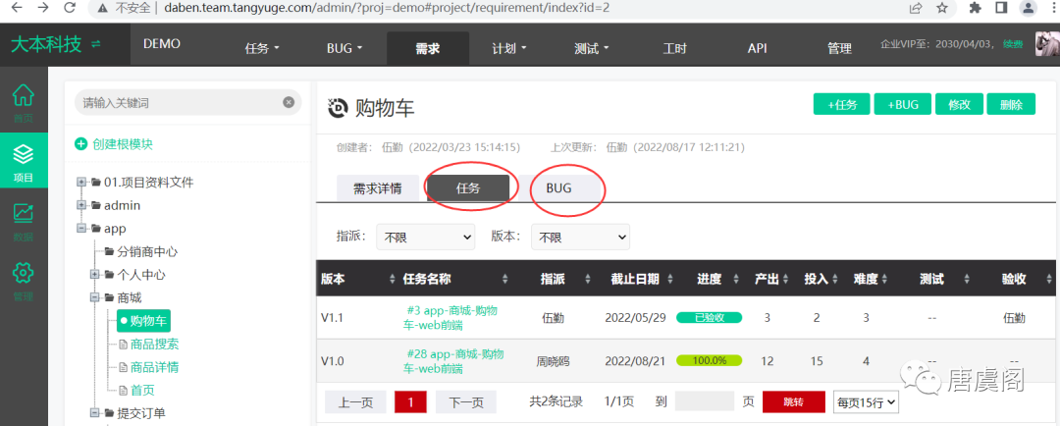Click the 100.0% progress bar

[710, 360]
